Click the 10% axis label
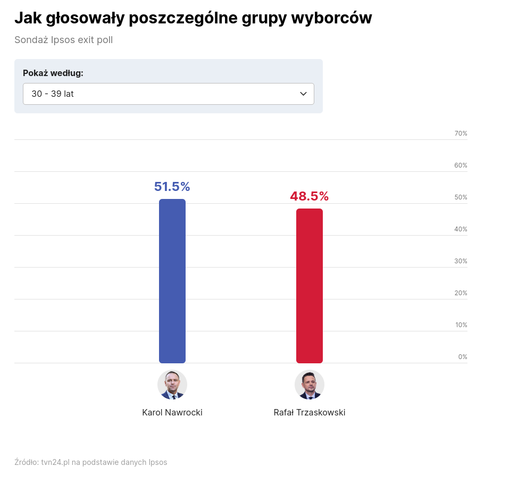Viewport: 518px width, 483px height. tap(461, 325)
